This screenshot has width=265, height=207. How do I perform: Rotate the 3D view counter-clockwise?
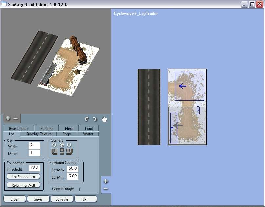95,119
